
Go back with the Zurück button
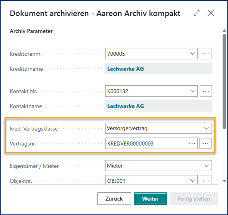(114, 199)
